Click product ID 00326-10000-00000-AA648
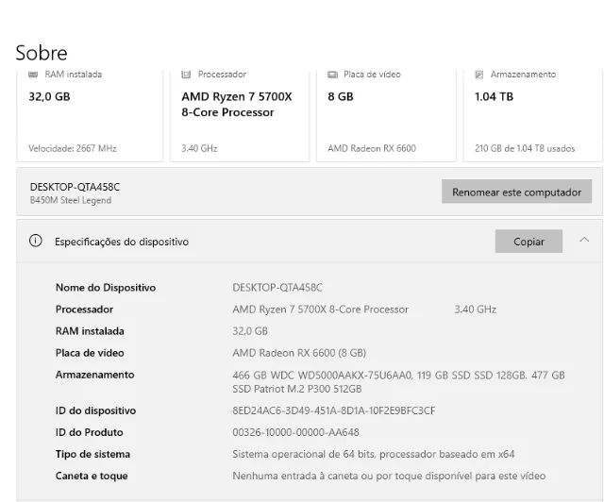 [295, 432]
